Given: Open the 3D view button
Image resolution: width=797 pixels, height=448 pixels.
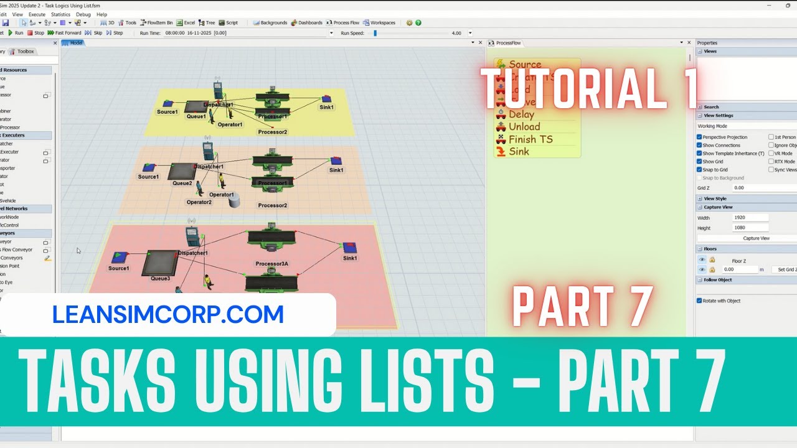Looking at the screenshot, I should tap(107, 22).
